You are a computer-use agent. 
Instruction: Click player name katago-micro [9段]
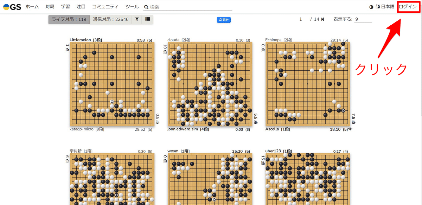tap(87, 129)
